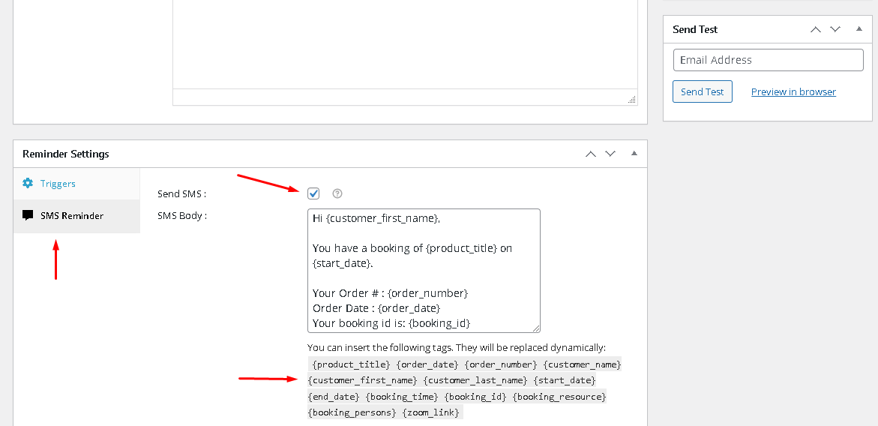This screenshot has width=878, height=426.
Task: Click the {customer_last_name} tag
Action: click(x=476, y=381)
